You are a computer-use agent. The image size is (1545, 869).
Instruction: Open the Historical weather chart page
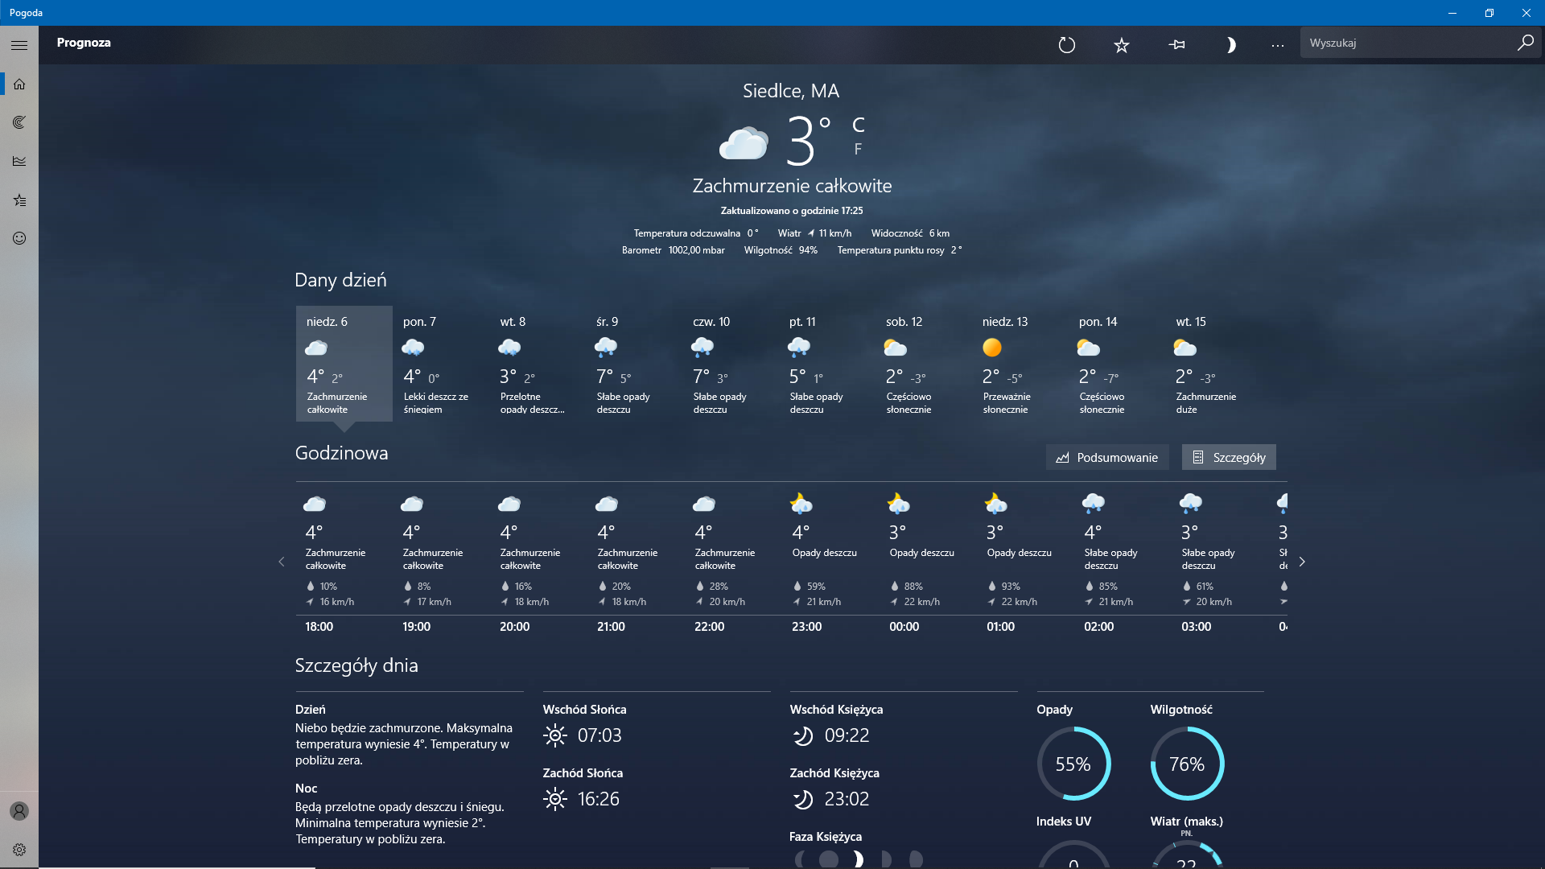(19, 161)
